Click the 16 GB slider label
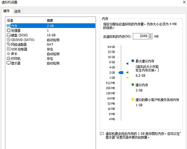The image size is (187, 149). click(x=111, y=57)
